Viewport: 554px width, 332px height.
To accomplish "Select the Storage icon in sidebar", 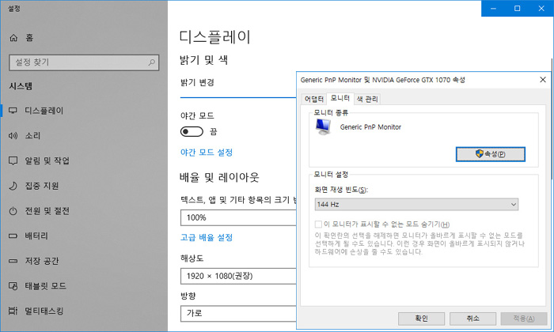I will 13,261.
